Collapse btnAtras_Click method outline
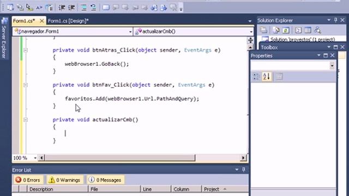This screenshot has height=196, width=349. [x=26, y=50]
